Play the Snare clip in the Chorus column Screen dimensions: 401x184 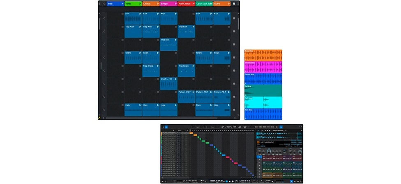click(x=158, y=53)
